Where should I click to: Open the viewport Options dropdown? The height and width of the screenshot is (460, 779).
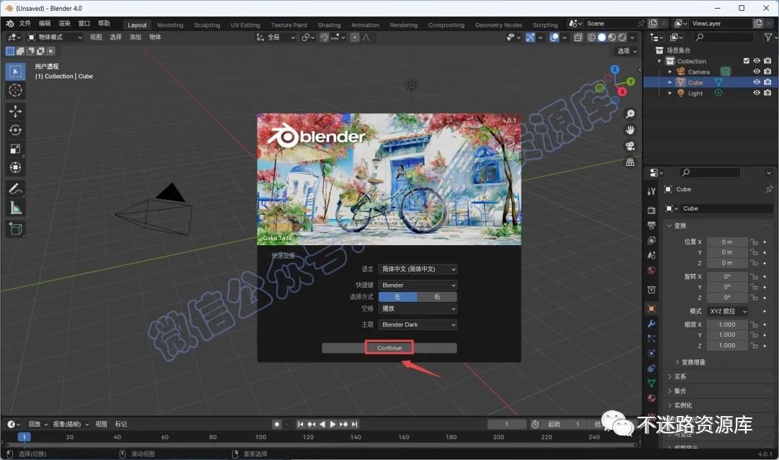(627, 51)
